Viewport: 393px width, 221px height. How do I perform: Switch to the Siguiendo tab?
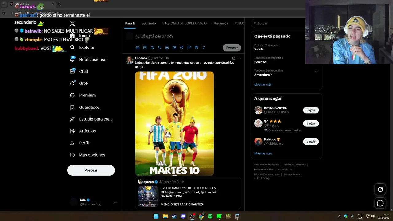149,23
